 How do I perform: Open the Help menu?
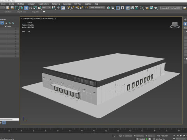96,4
